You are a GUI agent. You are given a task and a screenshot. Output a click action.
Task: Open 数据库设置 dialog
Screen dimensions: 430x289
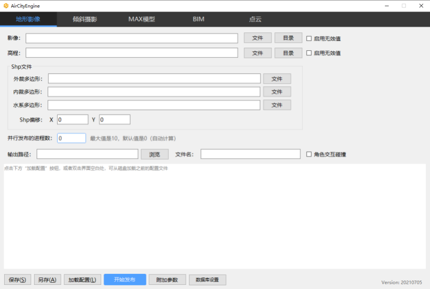point(208,280)
